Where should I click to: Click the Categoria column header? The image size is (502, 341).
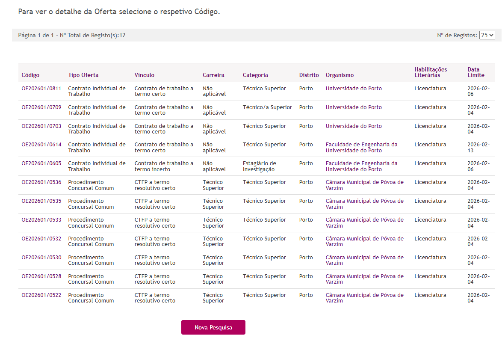(255, 75)
